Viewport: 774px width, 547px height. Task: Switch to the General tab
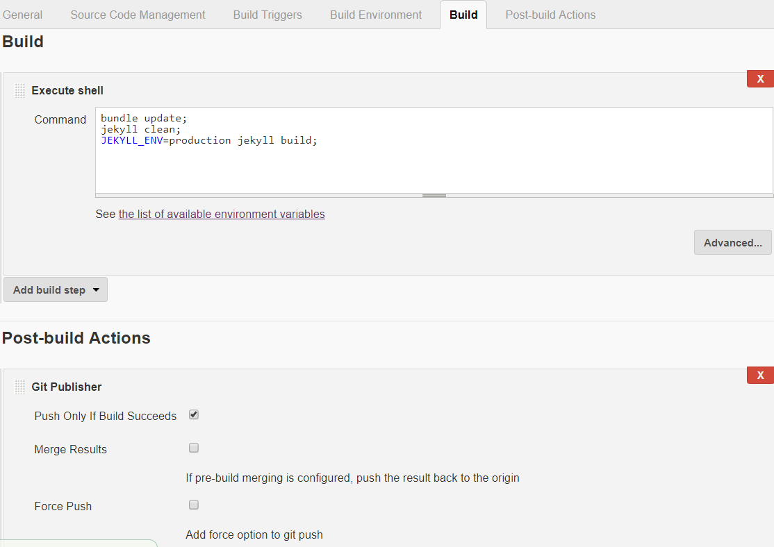click(x=22, y=15)
